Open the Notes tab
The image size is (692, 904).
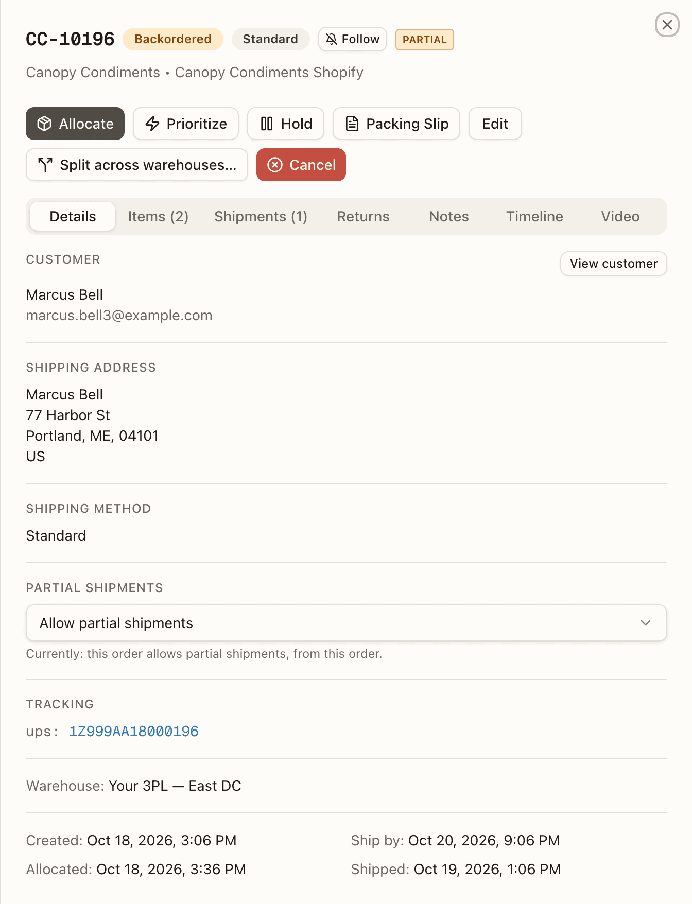coord(449,216)
